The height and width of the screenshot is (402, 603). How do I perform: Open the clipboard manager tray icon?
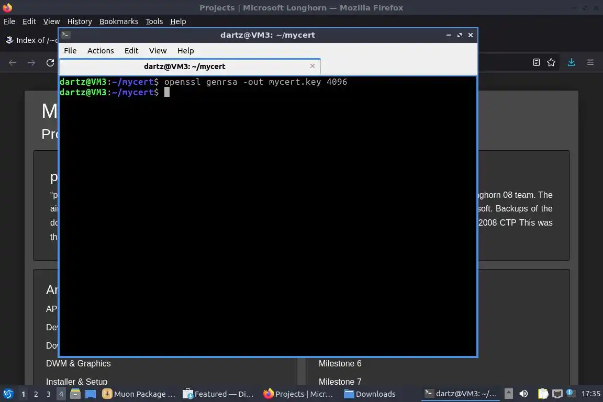point(543,394)
